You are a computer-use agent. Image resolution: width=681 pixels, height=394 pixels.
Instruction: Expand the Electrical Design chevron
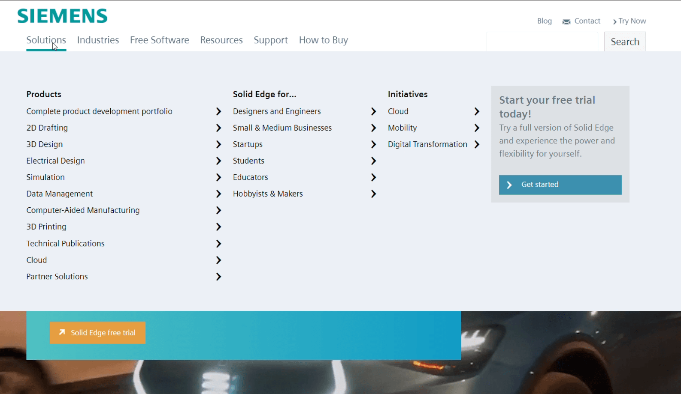218,161
